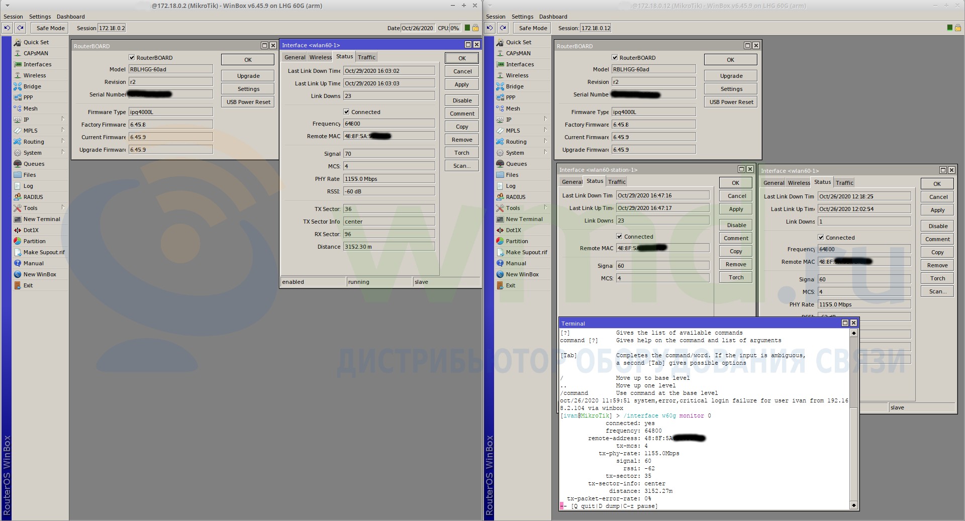Click Torch button in left wlan60-1 window
This screenshot has width=965, height=521.
pos(462,153)
